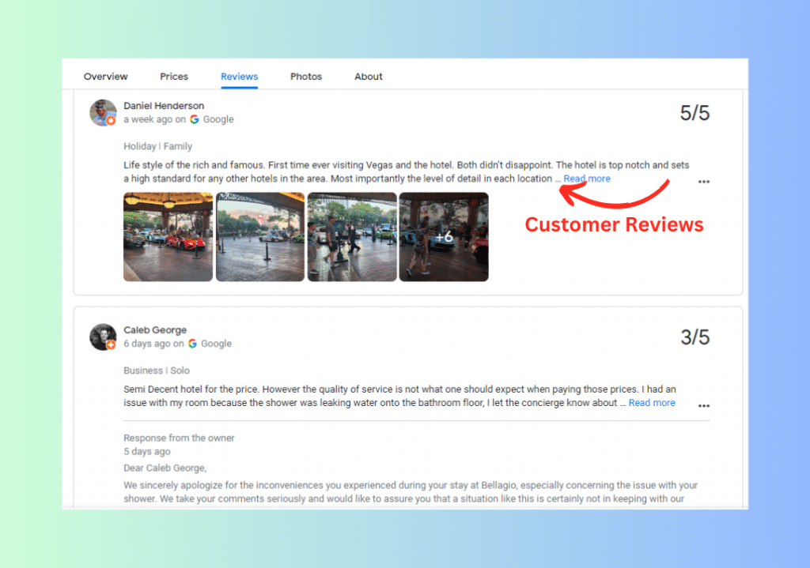The image size is (810, 568).
Task: Open Daniel Henderson's profile avatar
Action: [103, 112]
